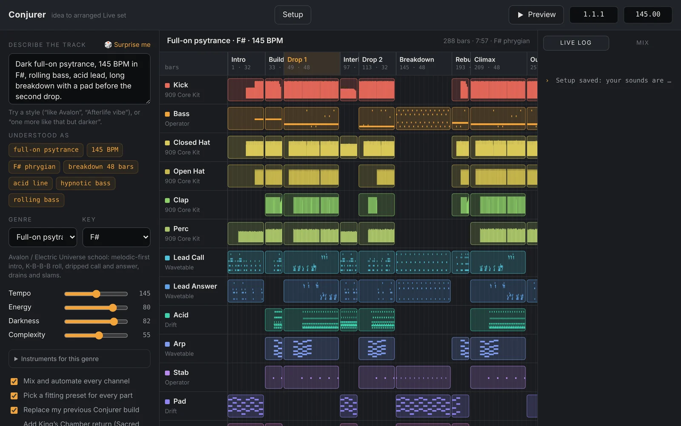Select the LIVE LOG tab
The height and width of the screenshot is (426, 681).
(x=576, y=43)
